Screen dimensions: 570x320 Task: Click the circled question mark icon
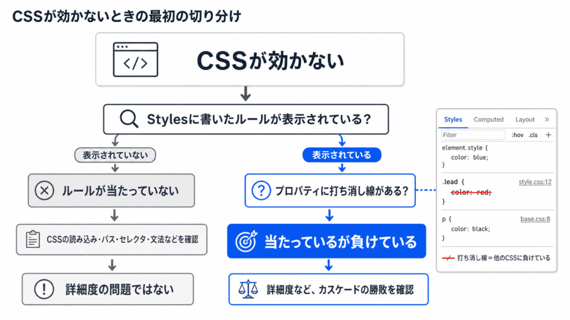pyautogui.click(x=261, y=191)
